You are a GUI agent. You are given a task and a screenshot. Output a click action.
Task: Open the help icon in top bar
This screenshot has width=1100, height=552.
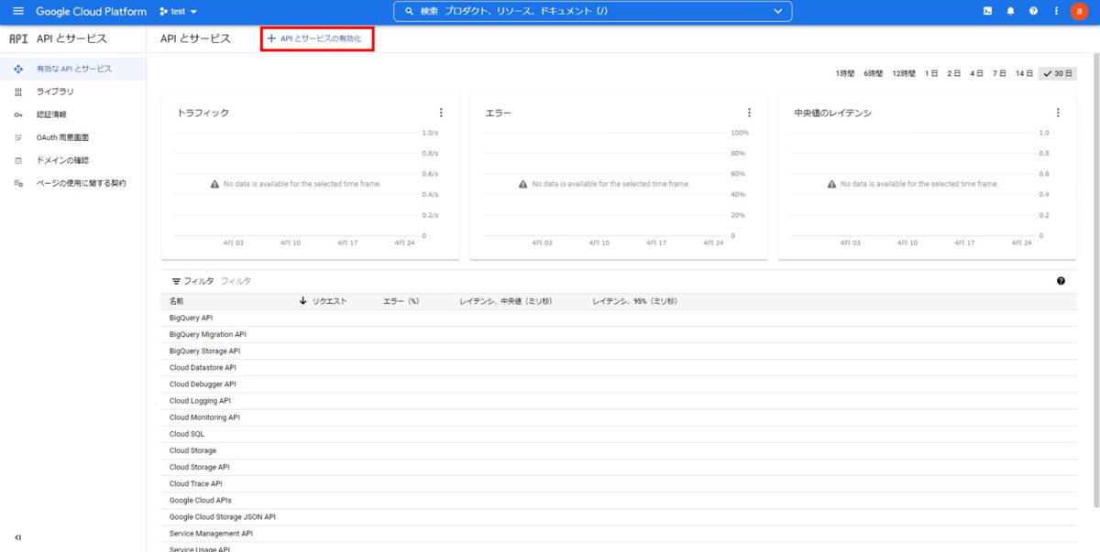1033,11
